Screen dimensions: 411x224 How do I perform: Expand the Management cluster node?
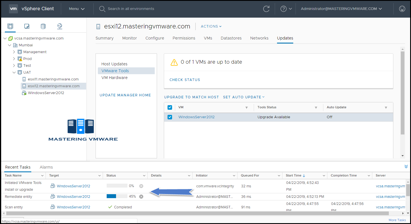tap(14, 52)
